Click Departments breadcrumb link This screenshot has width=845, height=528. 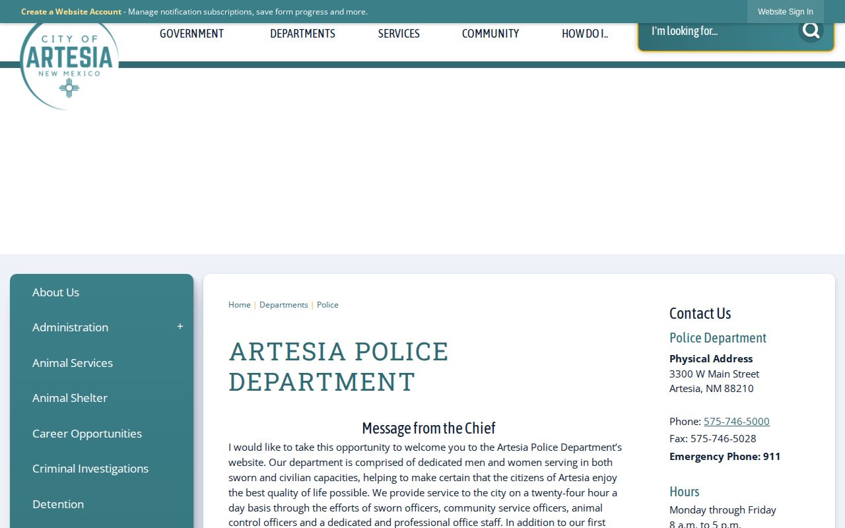[284, 305]
